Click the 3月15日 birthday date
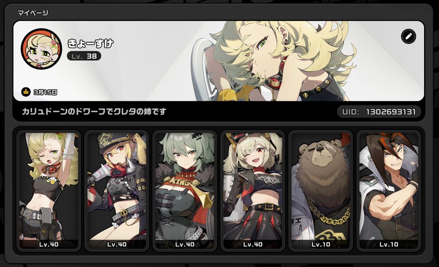 pyautogui.click(x=45, y=92)
